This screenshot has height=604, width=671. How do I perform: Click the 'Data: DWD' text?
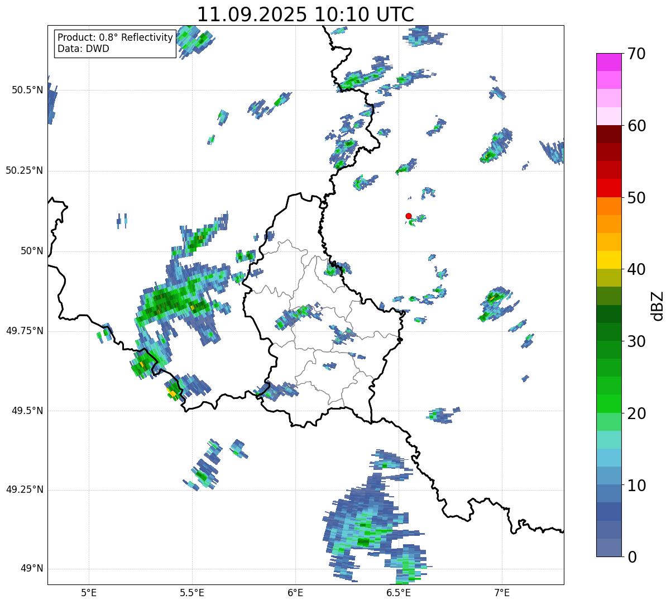click(83, 49)
